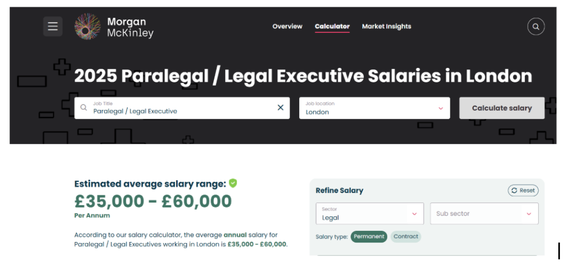Click the Reset refresh icon
This screenshot has width=565, height=267.
coord(514,190)
